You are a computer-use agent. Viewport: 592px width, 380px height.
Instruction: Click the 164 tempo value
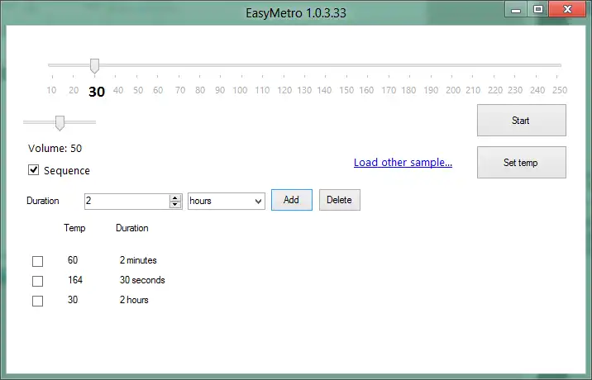point(75,280)
